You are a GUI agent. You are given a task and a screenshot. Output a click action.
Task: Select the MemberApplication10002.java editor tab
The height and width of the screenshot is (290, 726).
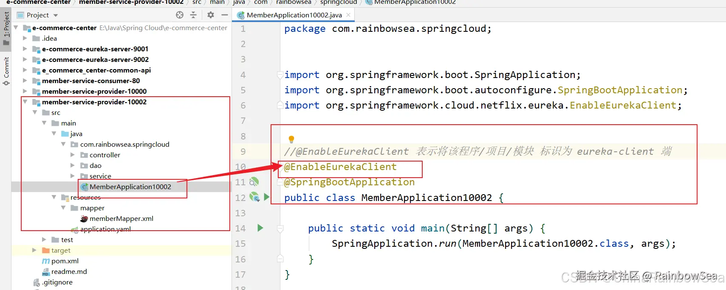tap(294, 15)
